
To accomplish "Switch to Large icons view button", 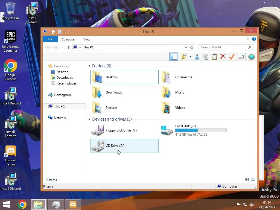I will (253, 180).
